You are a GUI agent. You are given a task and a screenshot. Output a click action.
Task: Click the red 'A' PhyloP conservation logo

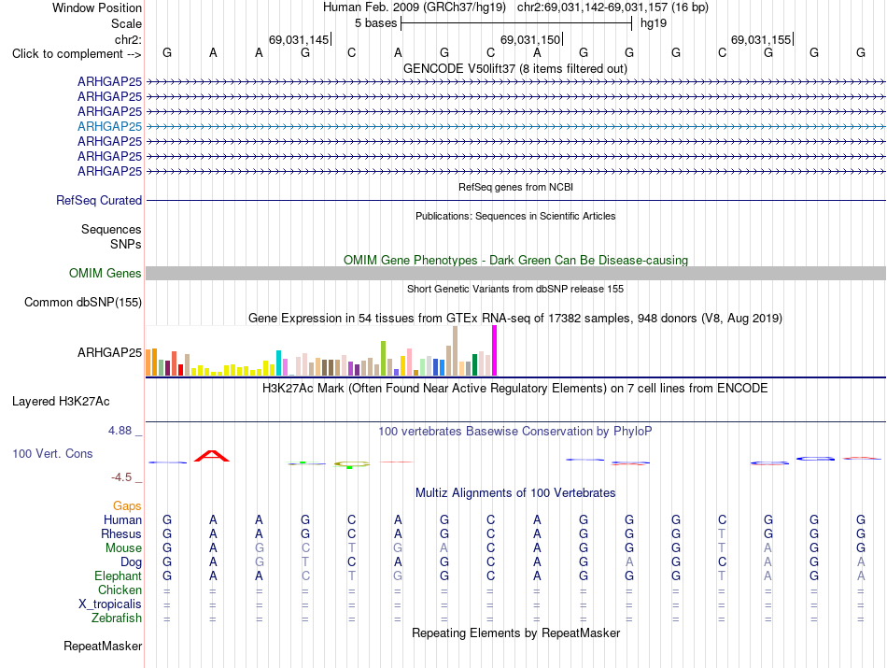pos(212,456)
